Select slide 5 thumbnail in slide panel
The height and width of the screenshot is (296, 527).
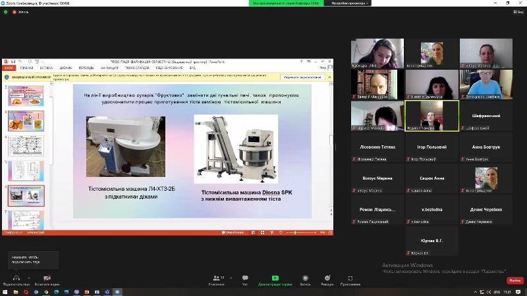(x=26, y=171)
